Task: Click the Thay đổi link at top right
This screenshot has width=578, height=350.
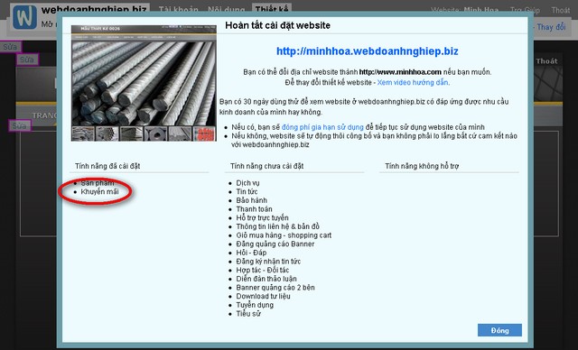Action: (551, 27)
